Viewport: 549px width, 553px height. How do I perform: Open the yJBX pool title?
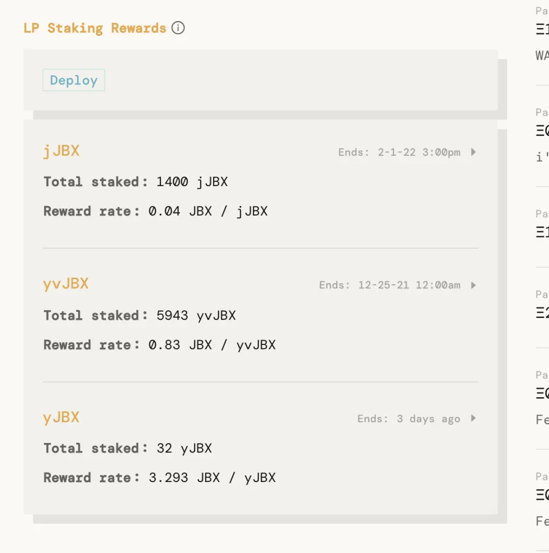pos(61,418)
